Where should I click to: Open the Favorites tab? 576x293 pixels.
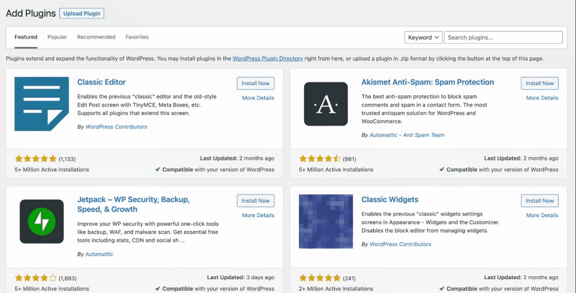pos(137,37)
